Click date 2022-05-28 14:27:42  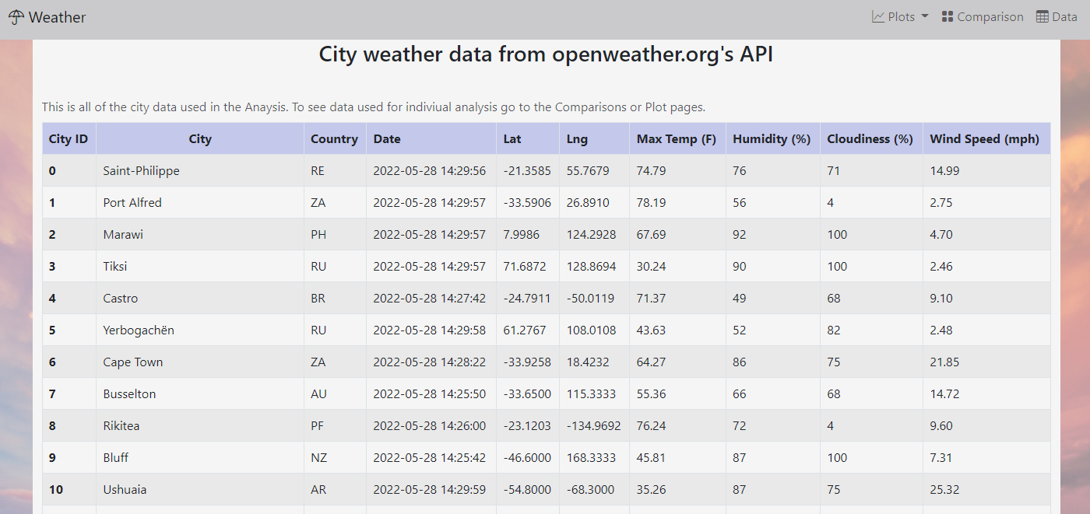[x=430, y=298]
